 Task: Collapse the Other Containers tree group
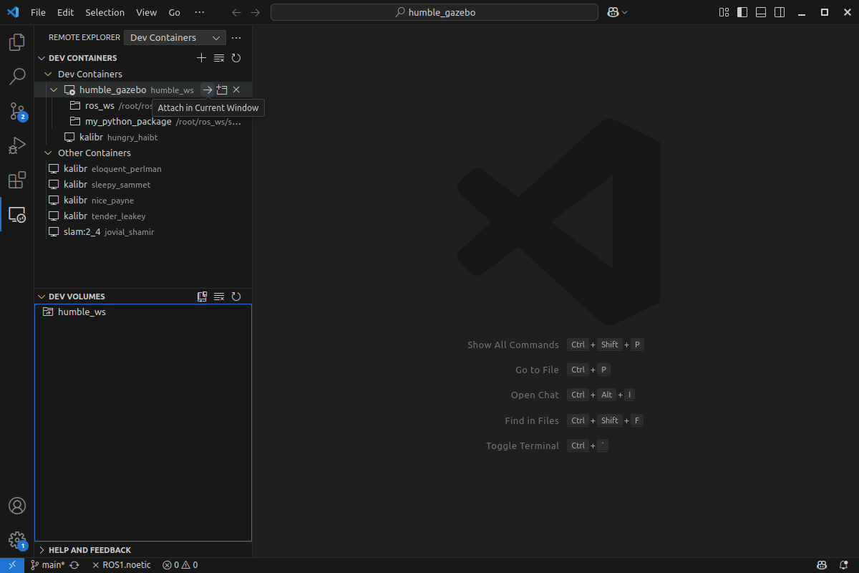(x=49, y=153)
